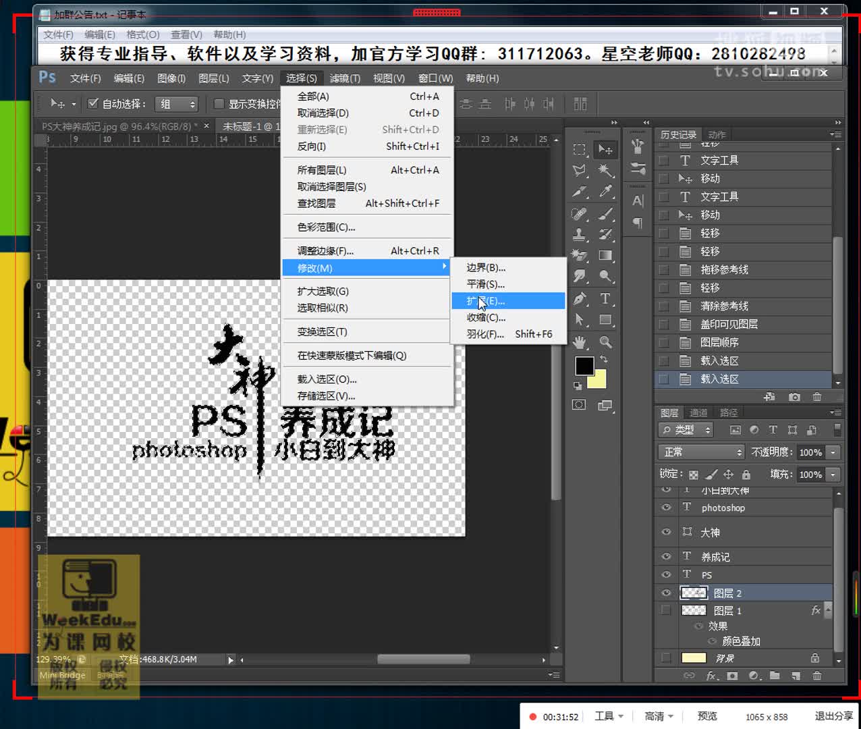Select the Path Selection tool

[580, 320]
